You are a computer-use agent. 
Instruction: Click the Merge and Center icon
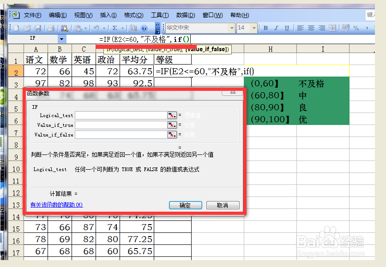click(x=332, y=28)
